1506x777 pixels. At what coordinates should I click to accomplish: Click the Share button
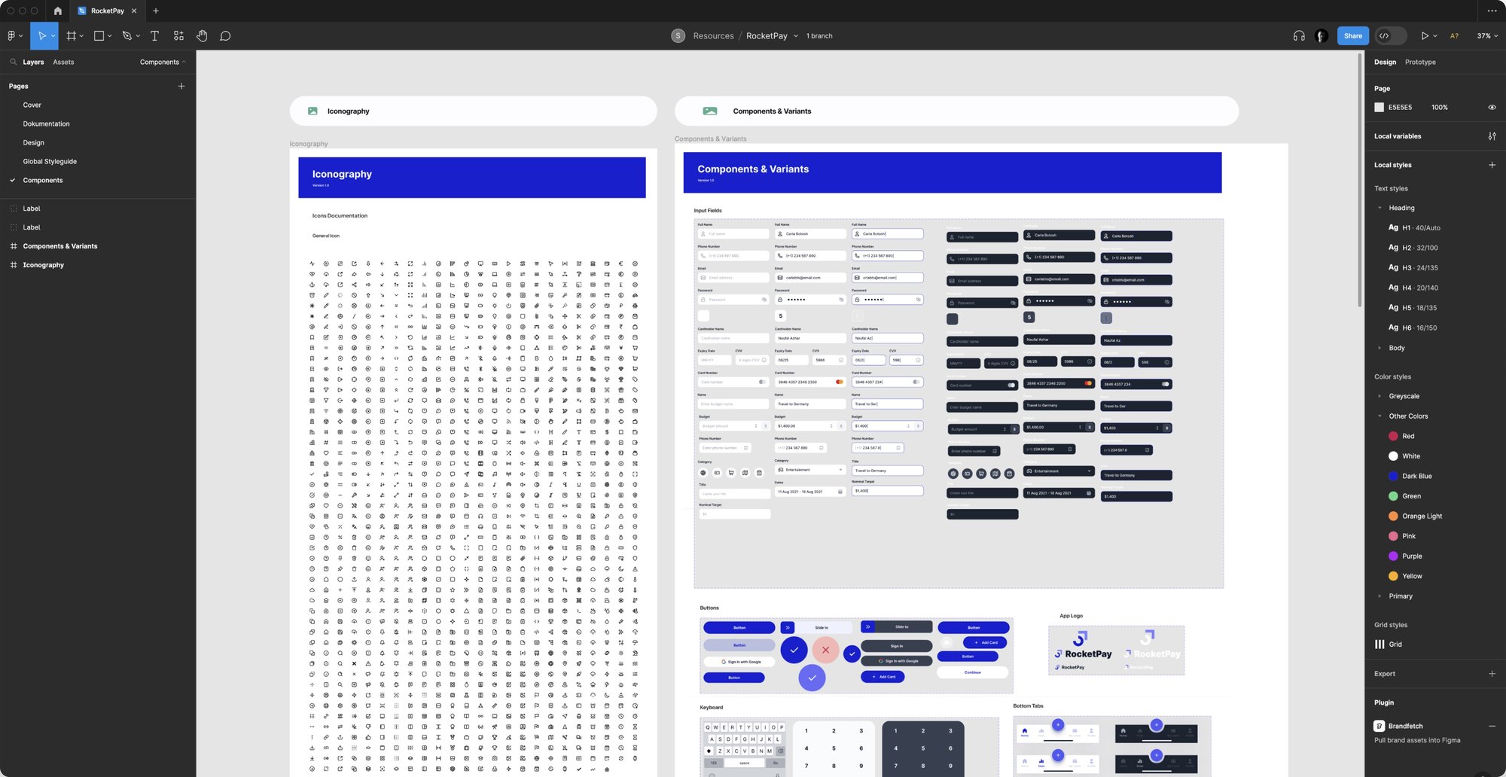(1352, 35)
